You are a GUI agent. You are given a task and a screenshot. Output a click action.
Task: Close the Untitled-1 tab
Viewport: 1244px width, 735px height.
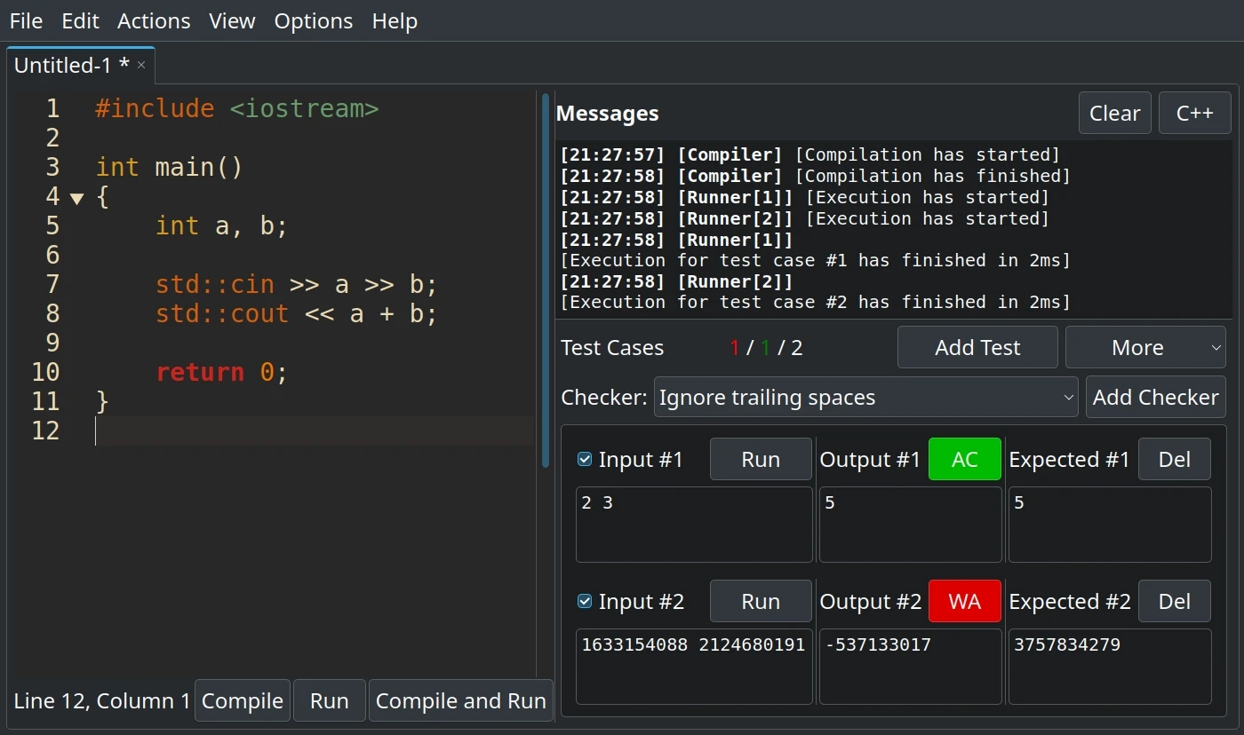(x=141, y=65)
